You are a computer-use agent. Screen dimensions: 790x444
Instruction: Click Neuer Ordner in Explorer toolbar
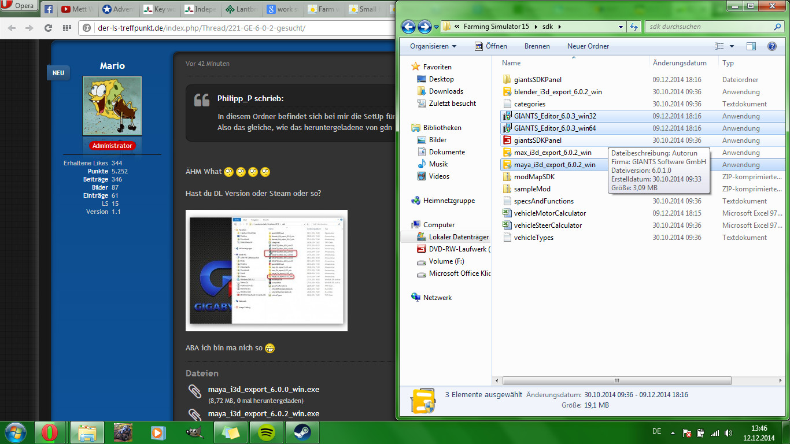click(588, 46)
